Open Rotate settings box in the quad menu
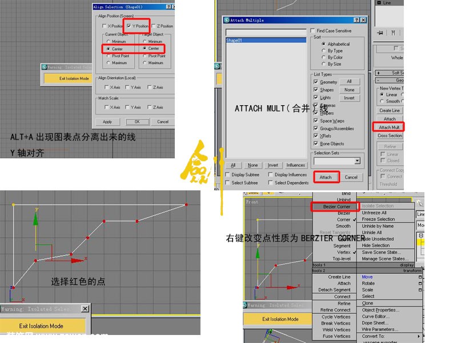The height and width of the screenshot is (343, 457). (x=420, y=283)
